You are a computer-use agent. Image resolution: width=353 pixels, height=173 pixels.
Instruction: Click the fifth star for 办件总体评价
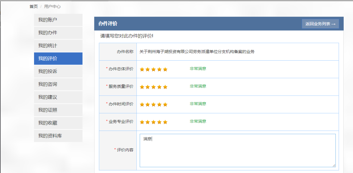165,69
